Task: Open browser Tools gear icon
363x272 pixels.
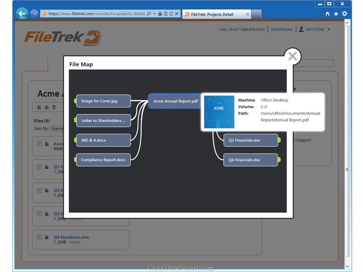Action: tap(345, 14)
